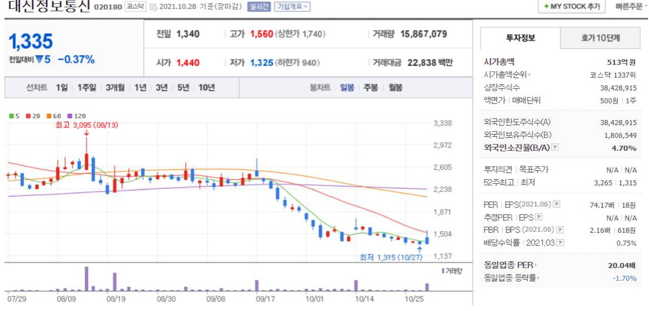This screenshot has height=311, width=649.
Task: Click the 외국인보유주식수(B) value 1,806,549
Action: coord(621,135)
